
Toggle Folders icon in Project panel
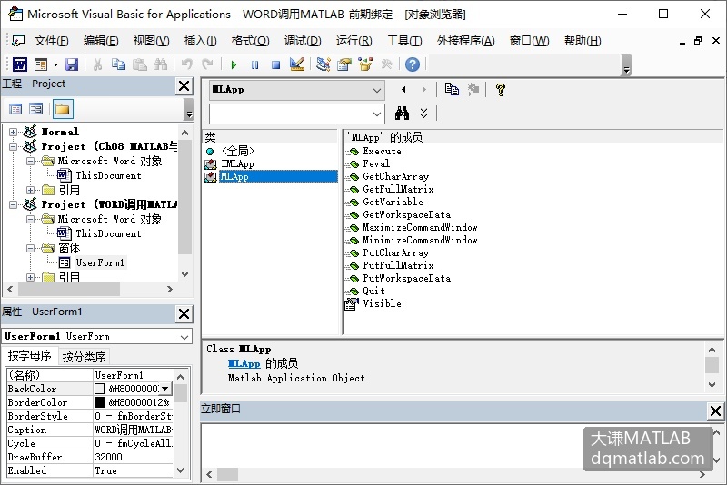click(63, 109)
